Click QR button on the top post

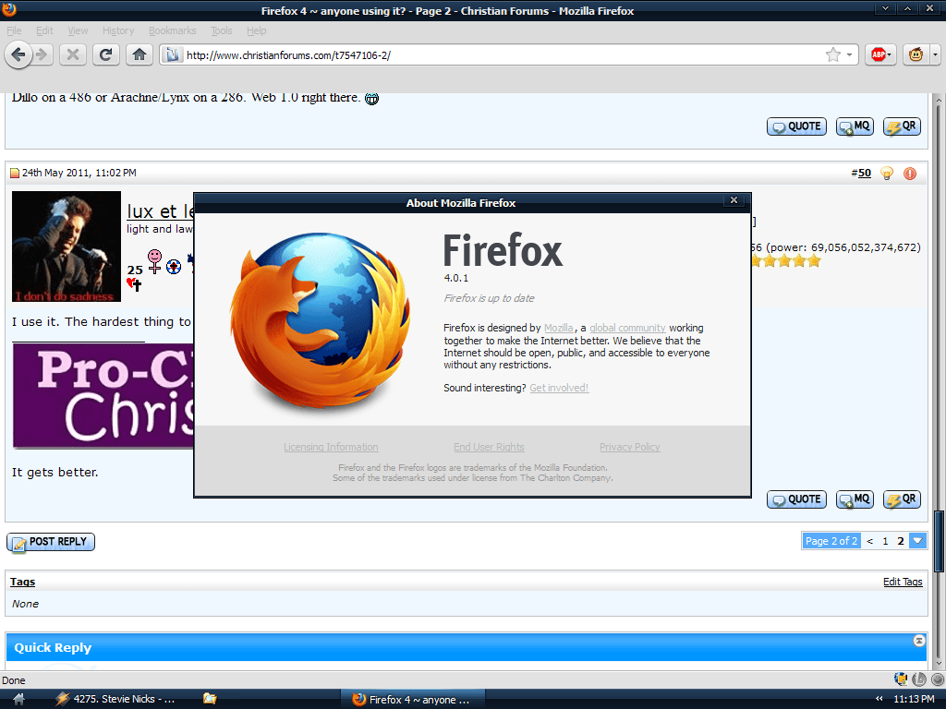click(902, 126)
